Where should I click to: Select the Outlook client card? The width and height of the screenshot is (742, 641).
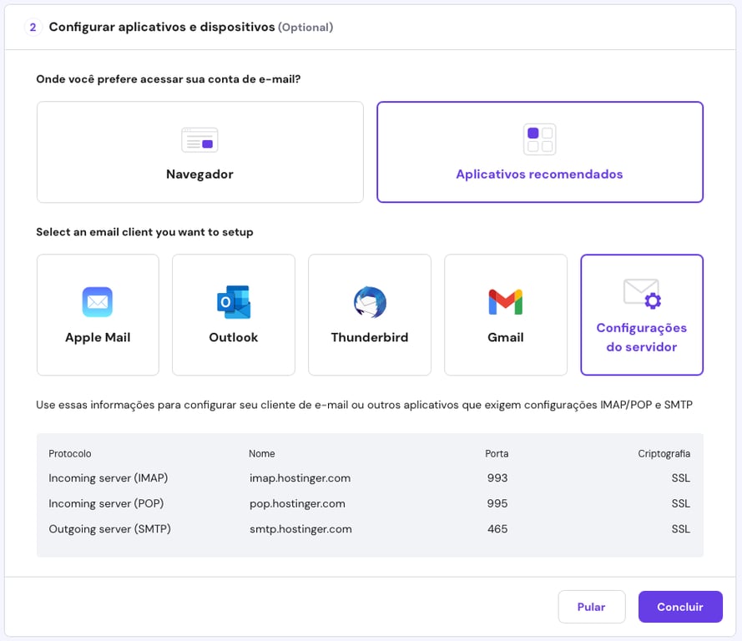tap(233, 315)
